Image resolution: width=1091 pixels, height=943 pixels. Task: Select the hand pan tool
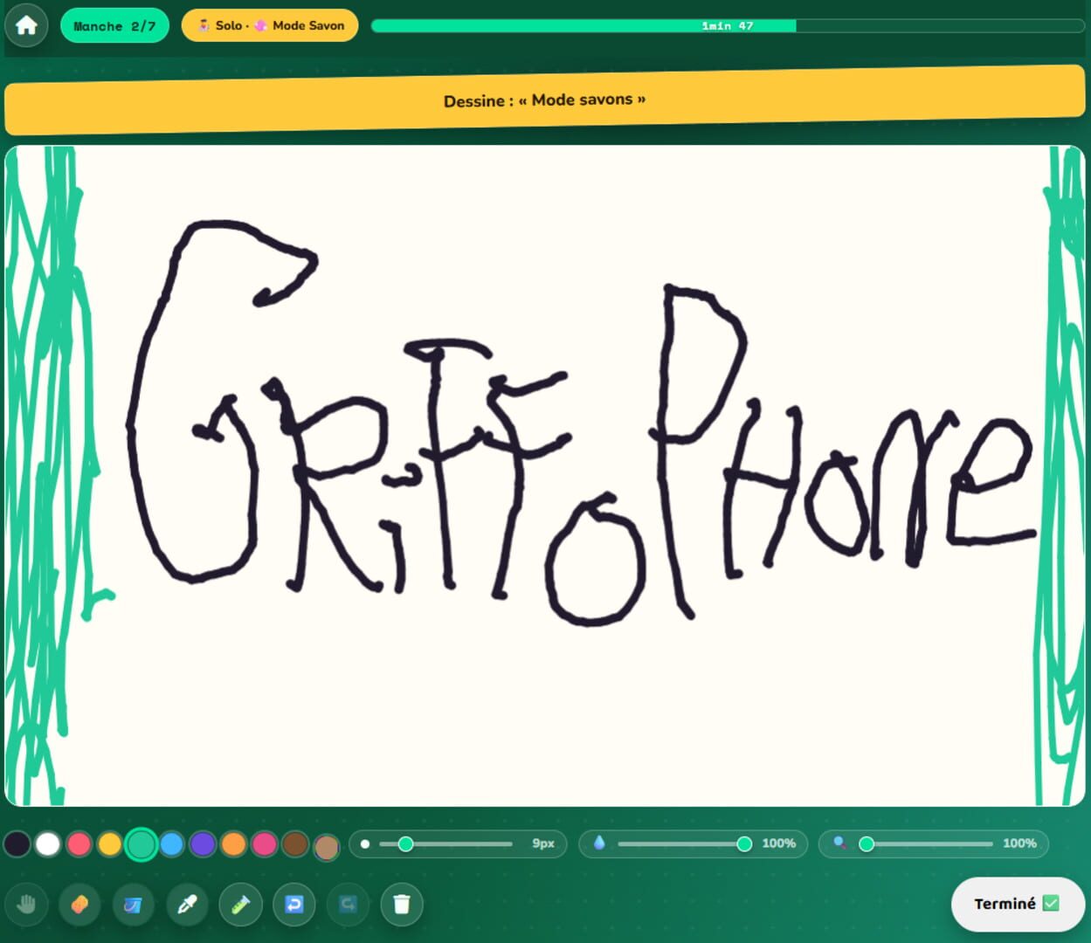(x=26, y=905)
